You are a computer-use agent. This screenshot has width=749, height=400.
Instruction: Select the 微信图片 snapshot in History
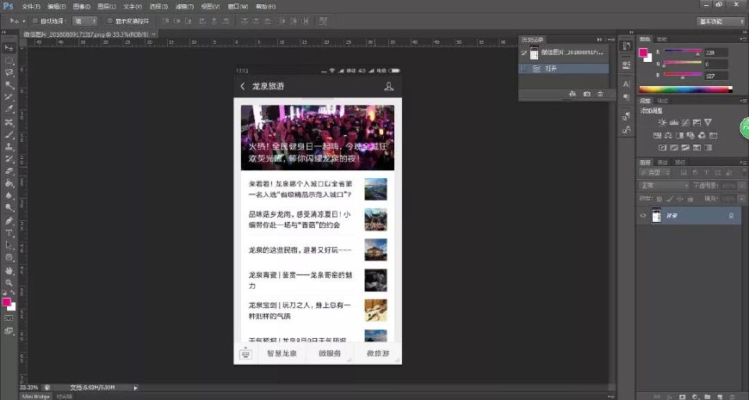tap(564, 52)
